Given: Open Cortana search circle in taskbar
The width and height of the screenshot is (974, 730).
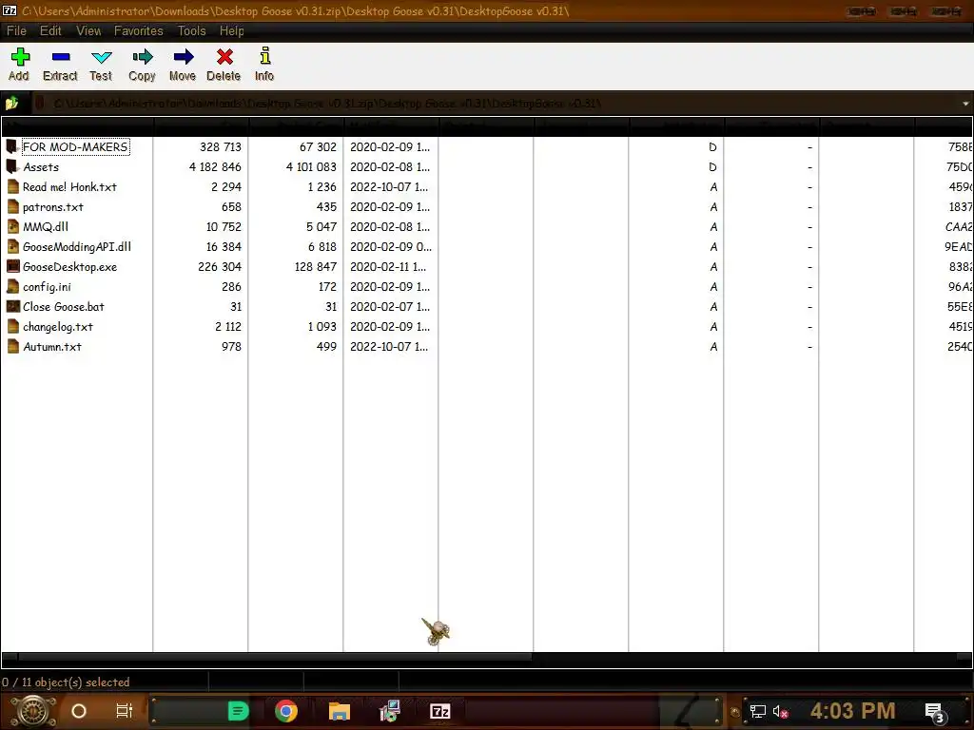Looking at the screenshot, I should pos(79,711).
